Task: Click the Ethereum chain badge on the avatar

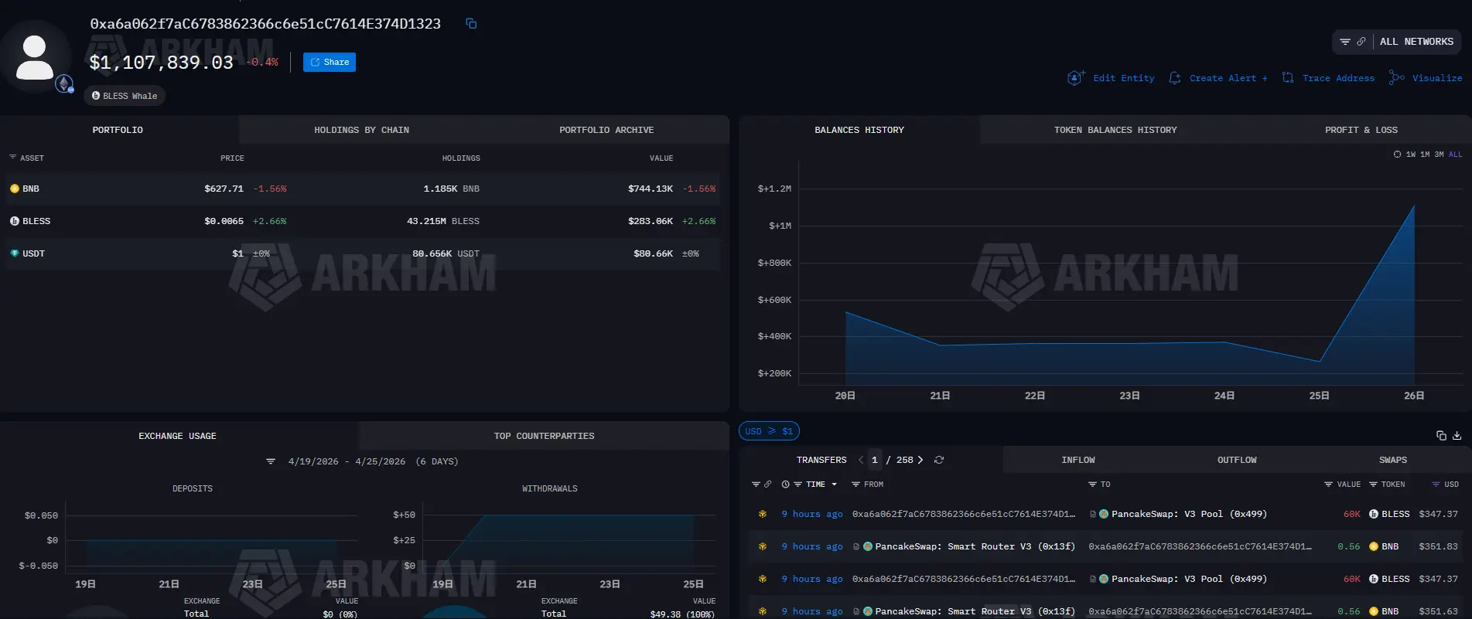Action: point(64,83)
